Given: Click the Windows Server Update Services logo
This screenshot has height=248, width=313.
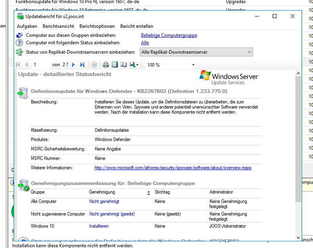Looking at the screenshot, I should click(229, 78).
